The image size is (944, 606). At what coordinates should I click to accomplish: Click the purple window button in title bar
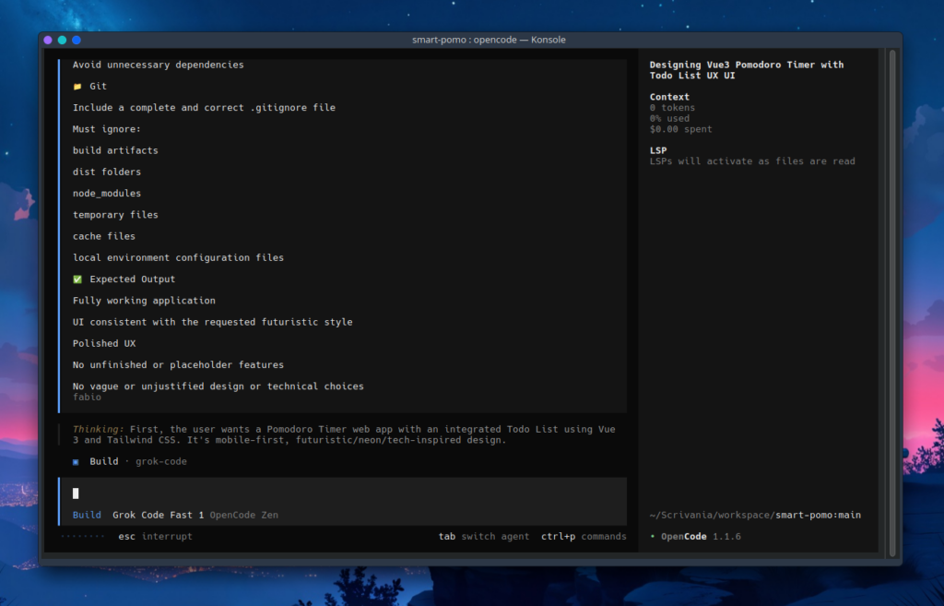click(x=48, y=40)
